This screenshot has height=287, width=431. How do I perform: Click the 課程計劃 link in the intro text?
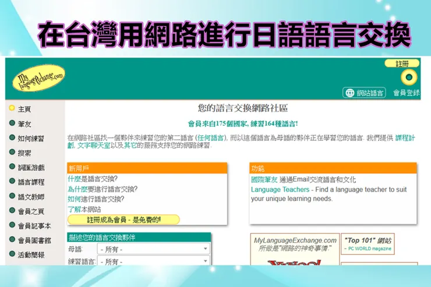[x=405, y=138]
